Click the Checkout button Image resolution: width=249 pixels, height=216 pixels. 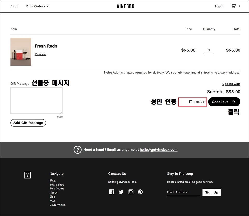(x=224, y=102)
